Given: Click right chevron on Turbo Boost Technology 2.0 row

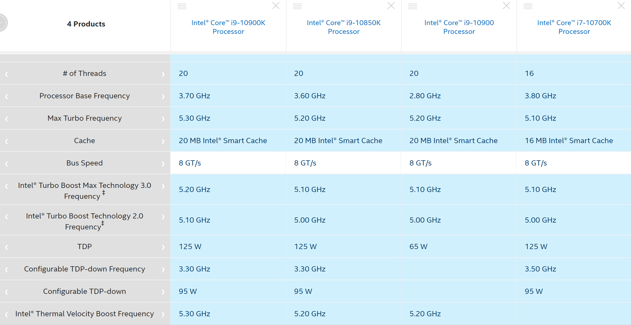Looking at the screenshot, I should point(163,217).
